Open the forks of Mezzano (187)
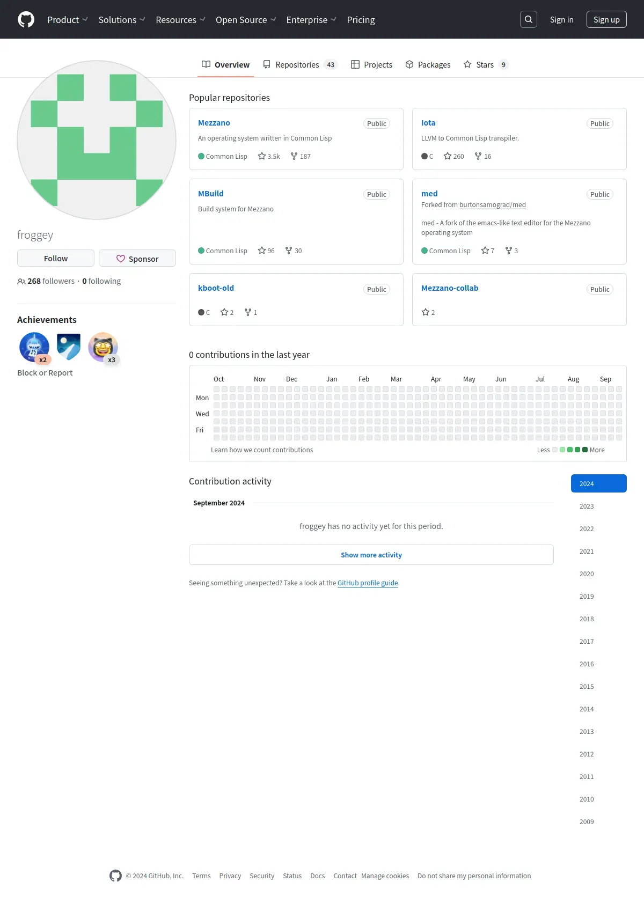Screen dimensions: 644x904 click(301, 156)
